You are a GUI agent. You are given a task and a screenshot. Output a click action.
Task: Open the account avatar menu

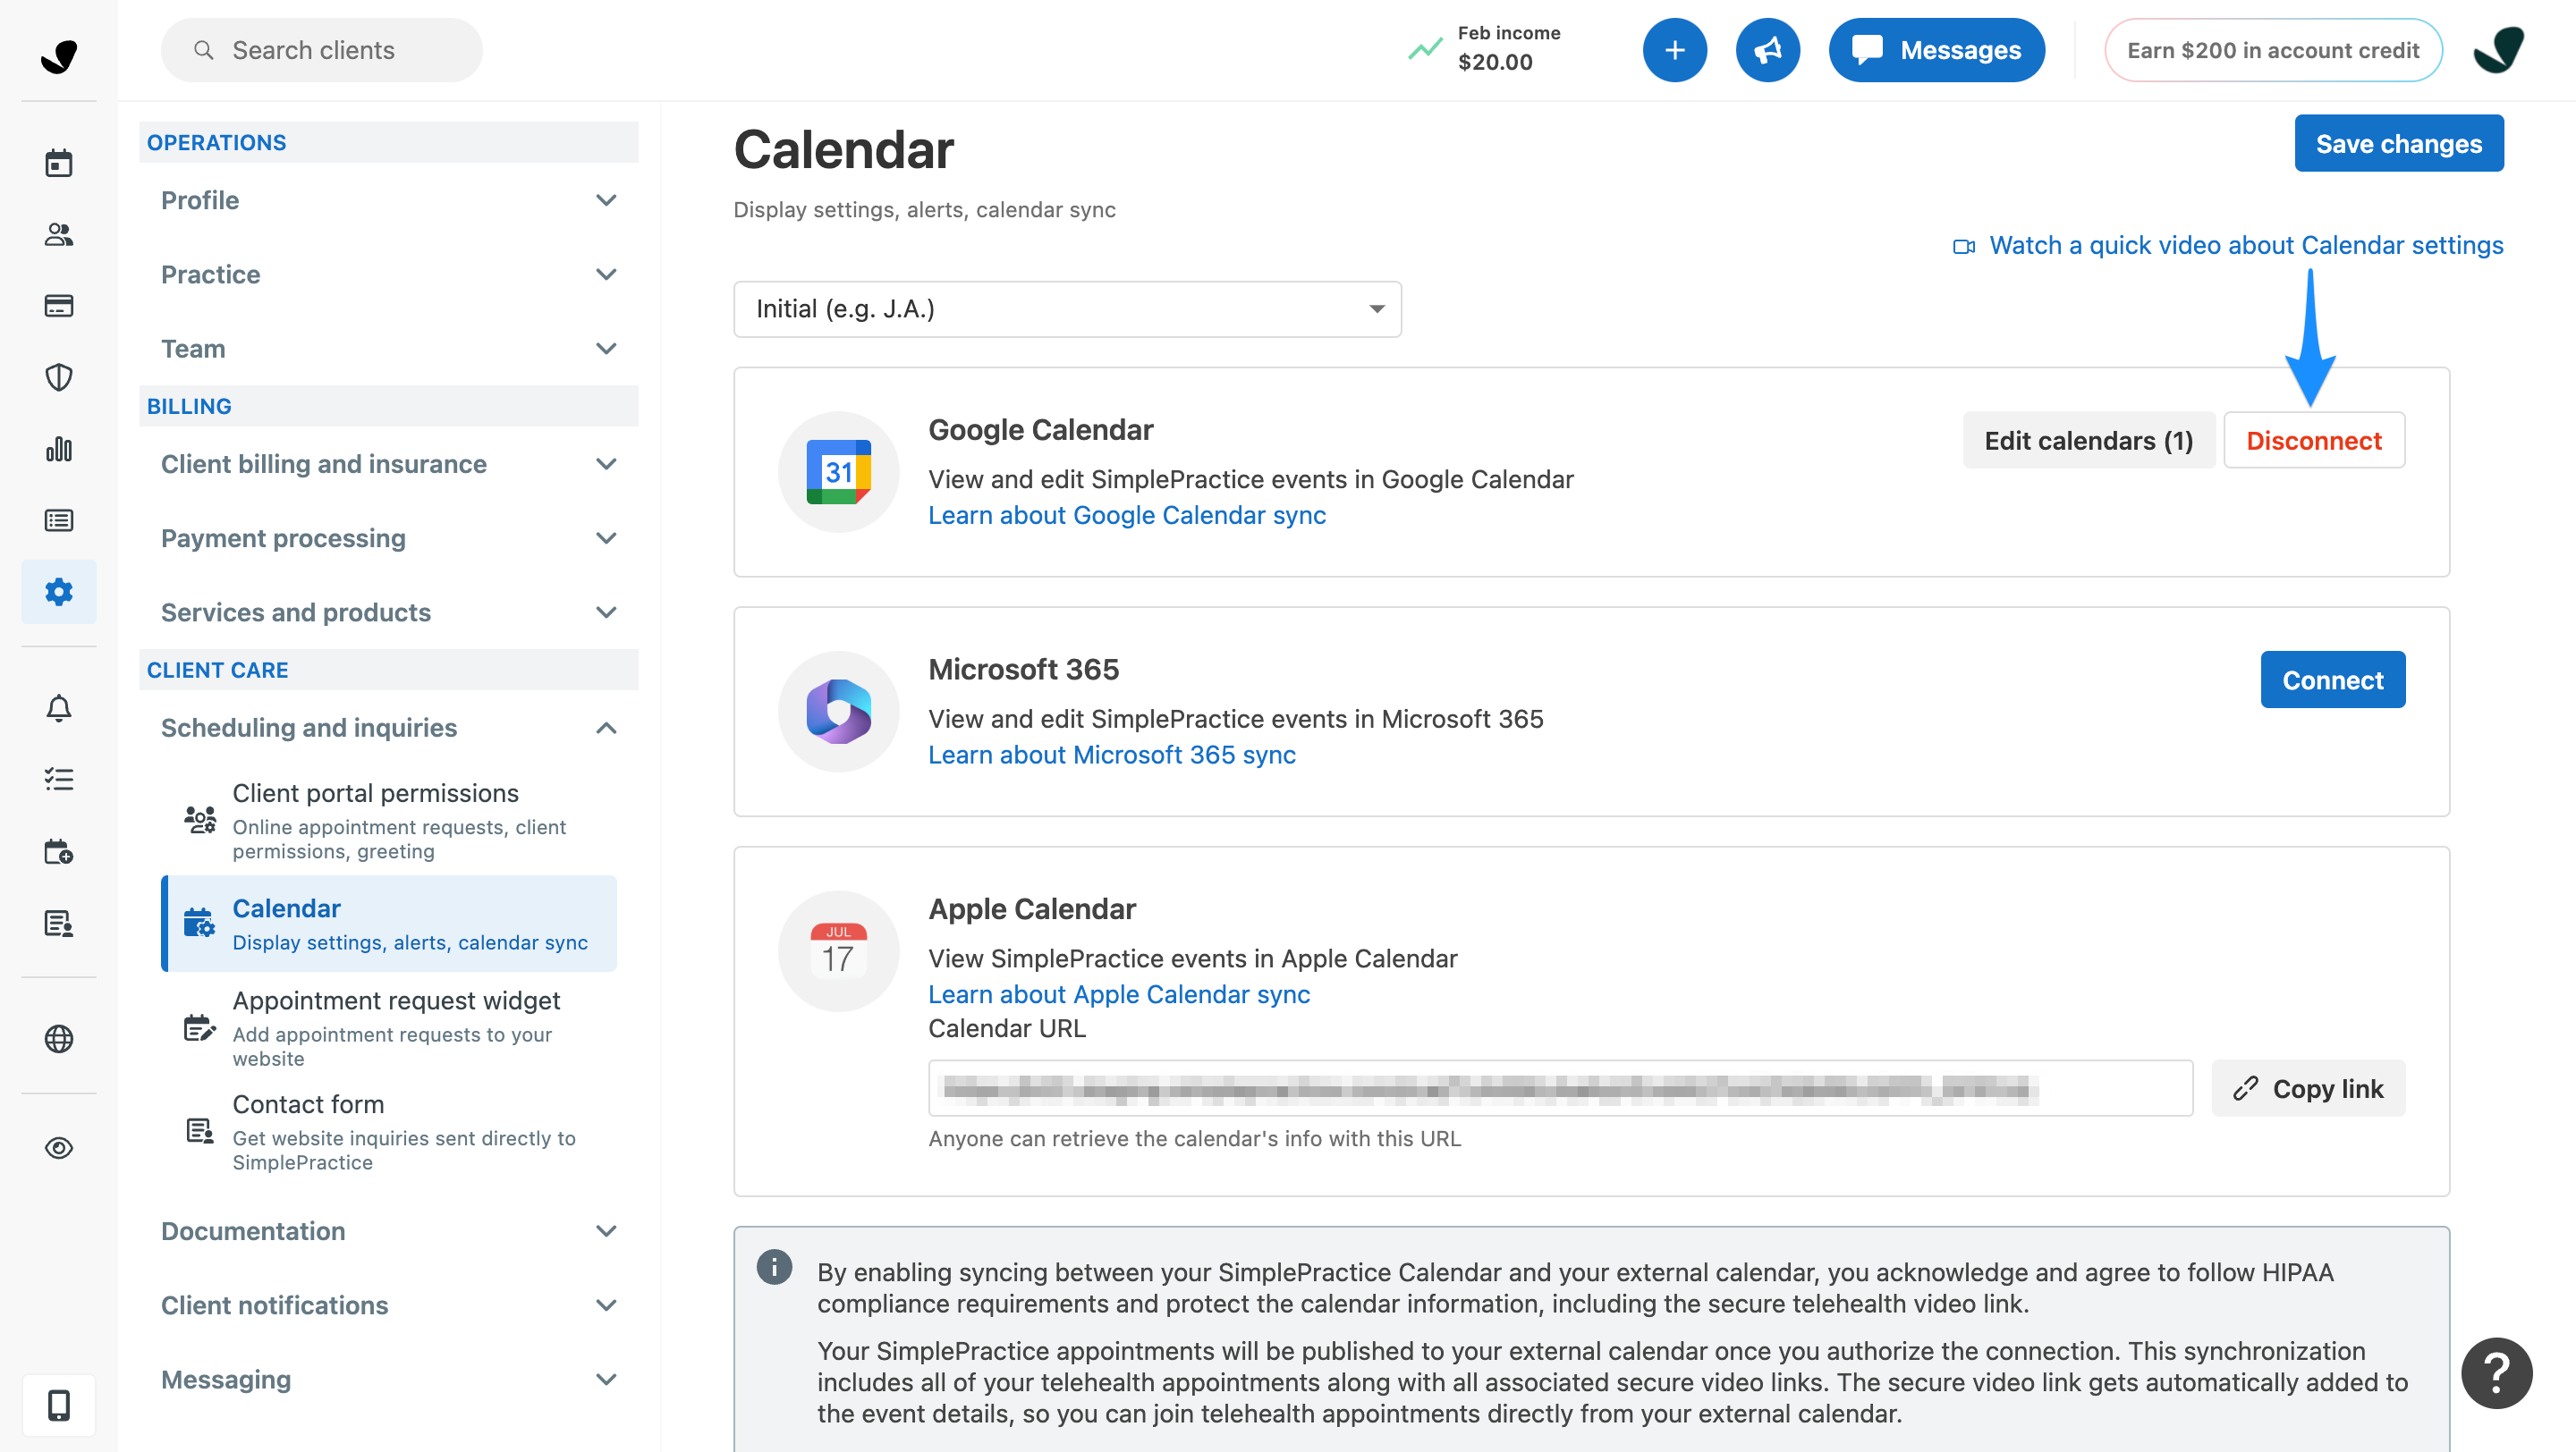coord(2498,50)
